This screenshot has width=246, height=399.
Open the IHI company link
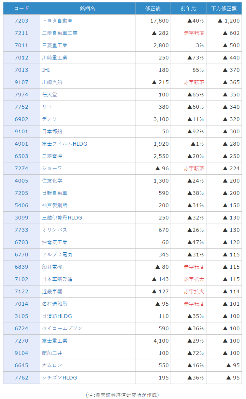coord(46,70)
